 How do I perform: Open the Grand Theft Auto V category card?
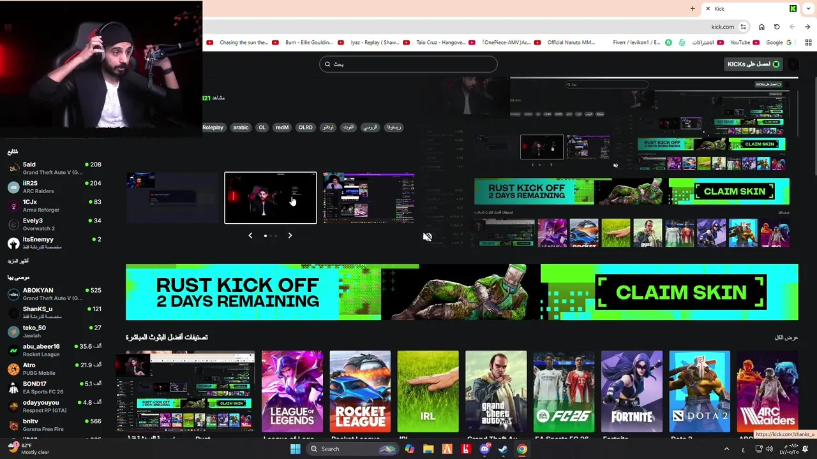[496, 391]
